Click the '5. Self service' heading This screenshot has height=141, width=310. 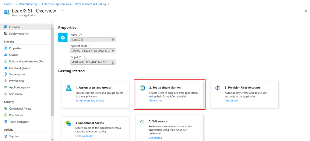point(158,121)
